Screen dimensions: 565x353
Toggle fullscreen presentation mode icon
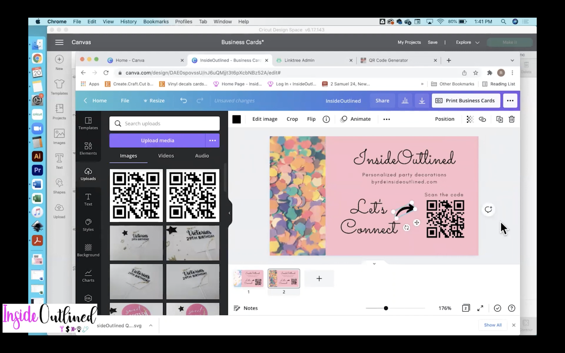[480, 308]
